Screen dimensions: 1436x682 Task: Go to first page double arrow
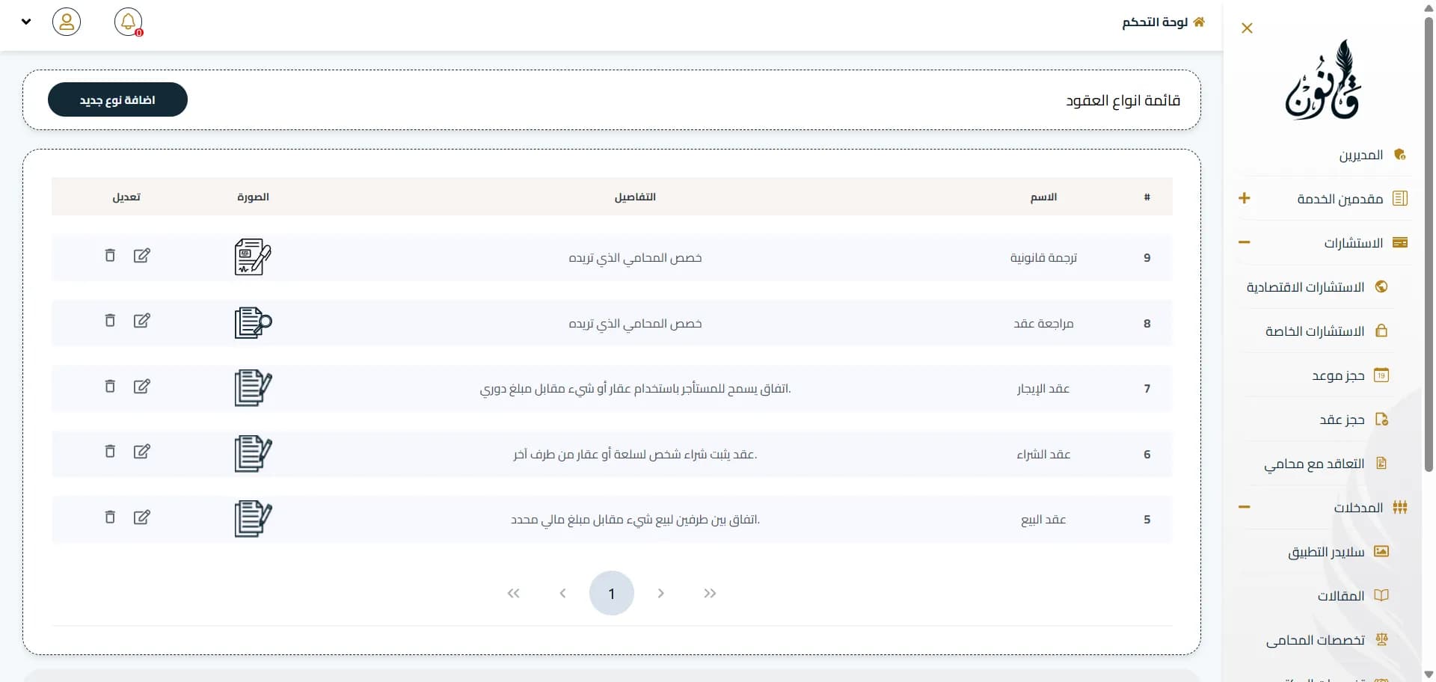pos(513,593)
